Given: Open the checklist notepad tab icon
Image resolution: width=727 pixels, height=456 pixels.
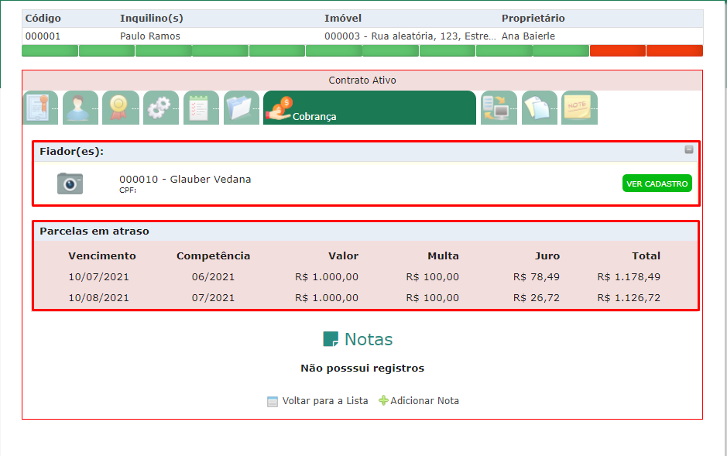Looking at the screenshot, I should (201, 108).
